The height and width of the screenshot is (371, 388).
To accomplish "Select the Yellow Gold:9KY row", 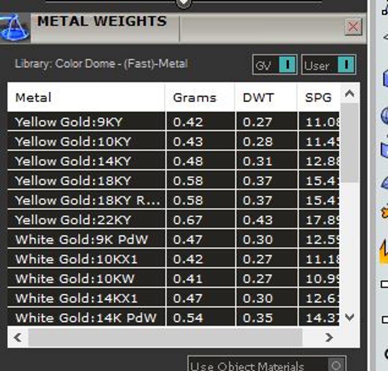I will [x=173, y=122].
